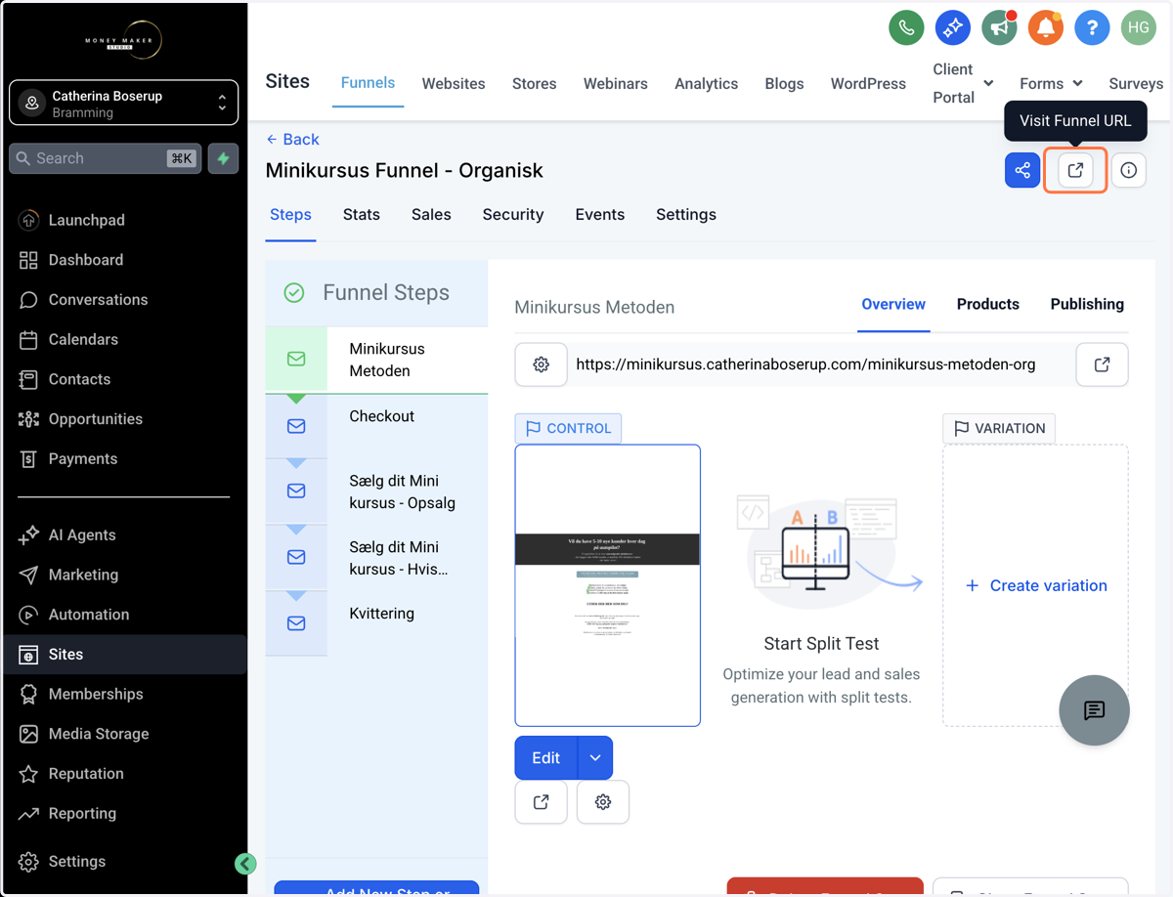This screenshot has width=1173, height=897.
Task: Click the funnel info circle icon
Action: tap(1129, 170)
